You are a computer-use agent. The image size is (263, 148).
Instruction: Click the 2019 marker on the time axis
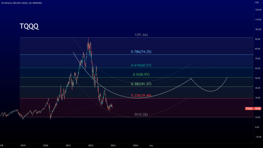(x=23, y=145)
